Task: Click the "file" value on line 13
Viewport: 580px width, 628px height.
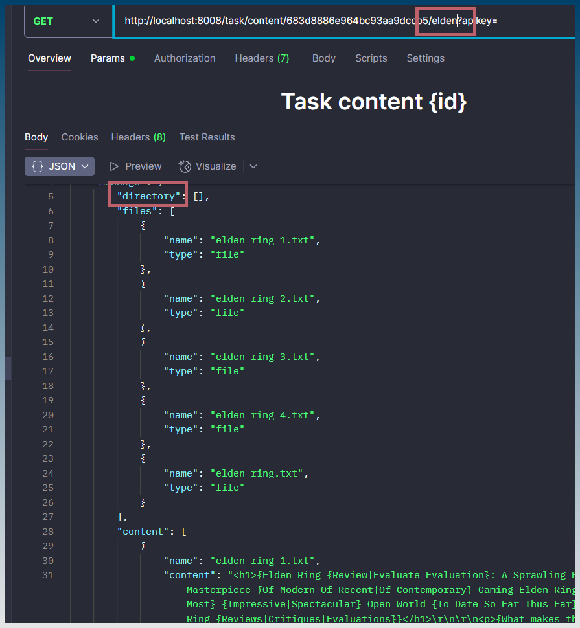Action: tap(227, 313)
